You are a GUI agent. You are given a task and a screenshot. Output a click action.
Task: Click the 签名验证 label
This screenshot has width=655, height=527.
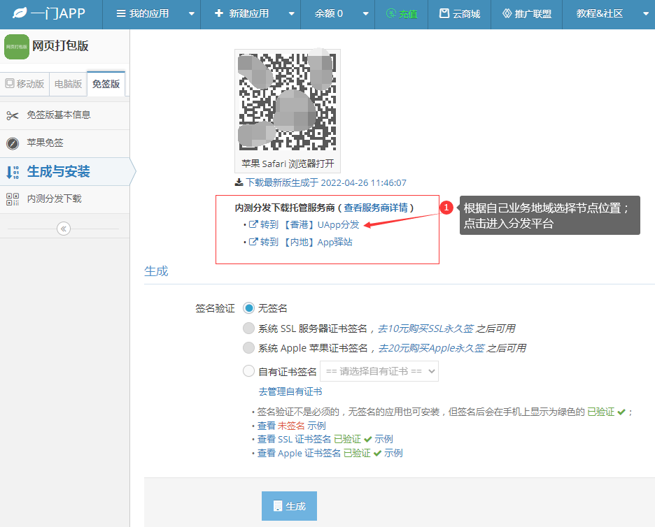click(215, 309)
